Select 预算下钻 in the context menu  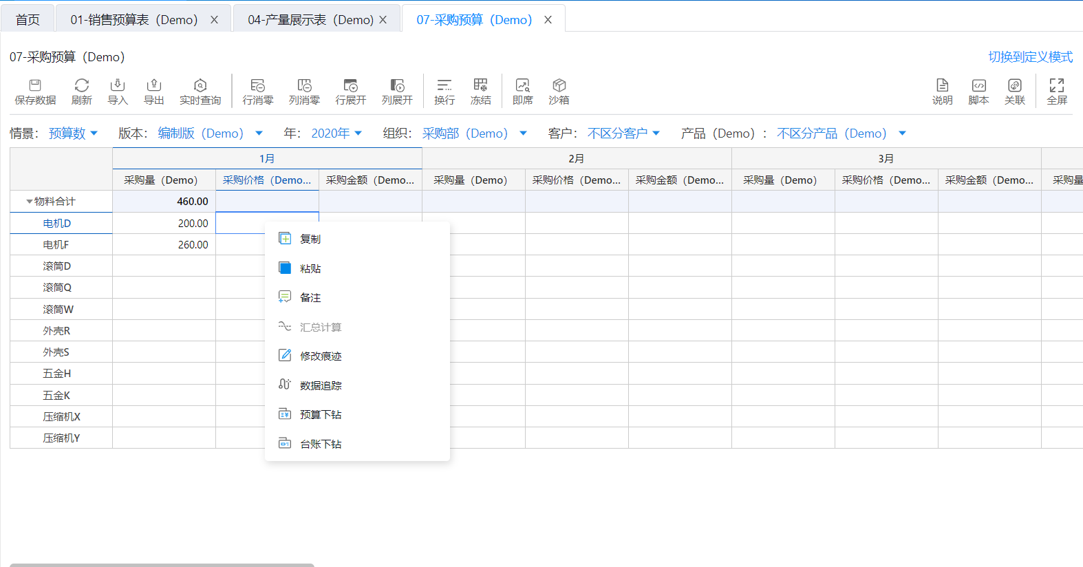coord(321,414)
